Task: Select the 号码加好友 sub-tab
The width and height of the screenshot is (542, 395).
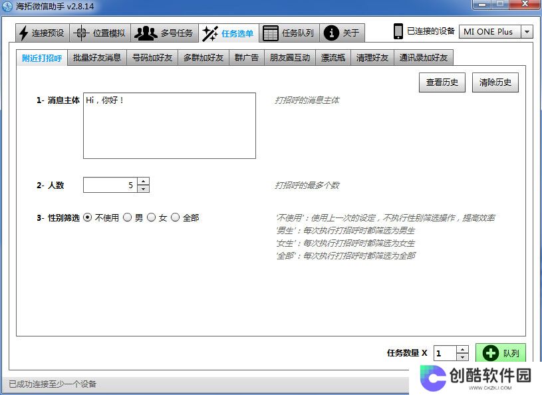Action: pos(152,58)
